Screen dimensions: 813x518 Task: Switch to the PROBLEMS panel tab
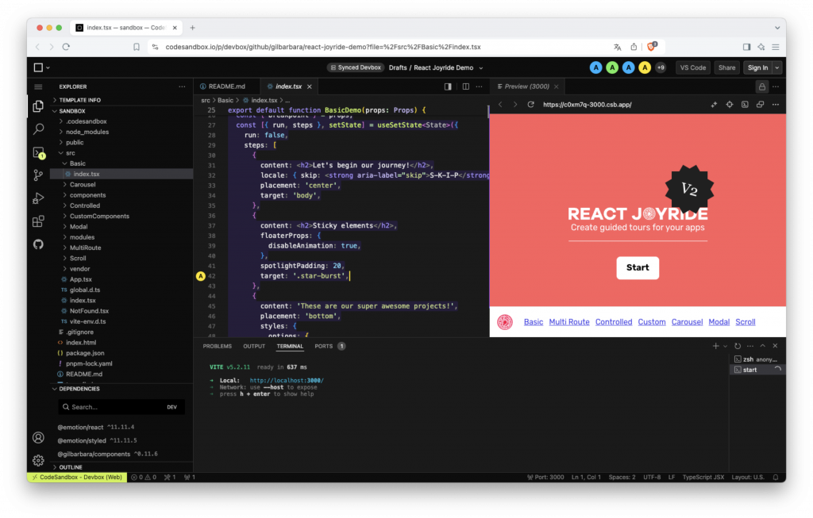tap(218, 346)
